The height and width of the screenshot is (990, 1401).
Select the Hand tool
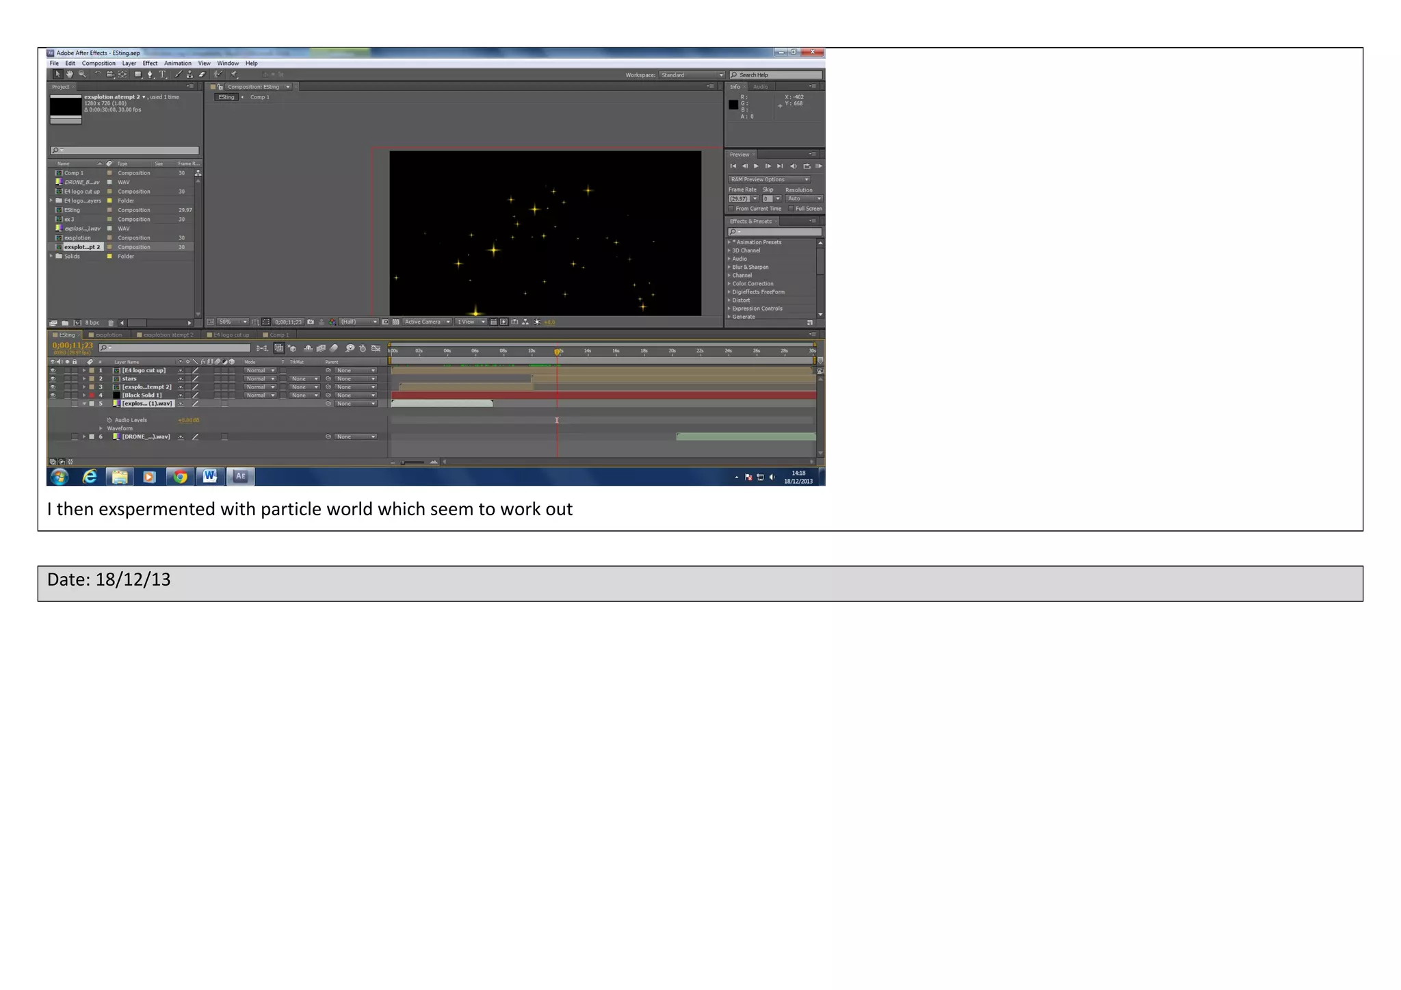pos(70,75)
